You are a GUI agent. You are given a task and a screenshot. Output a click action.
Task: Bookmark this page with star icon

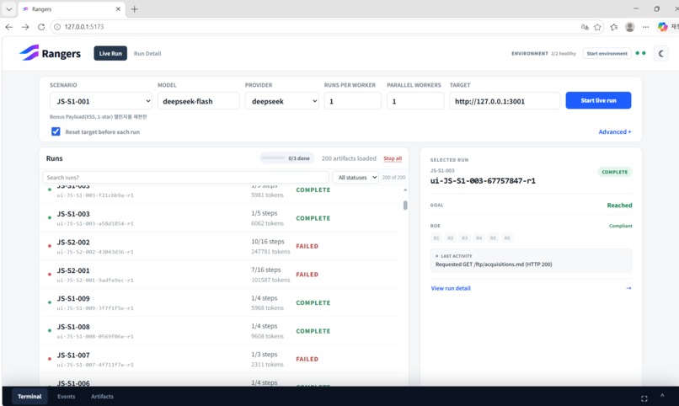(x=597, y=27)
